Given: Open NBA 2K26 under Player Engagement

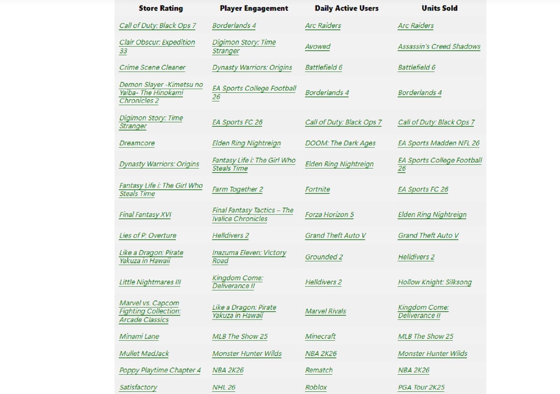Looking at the screenshot, I should coord(228,370).
